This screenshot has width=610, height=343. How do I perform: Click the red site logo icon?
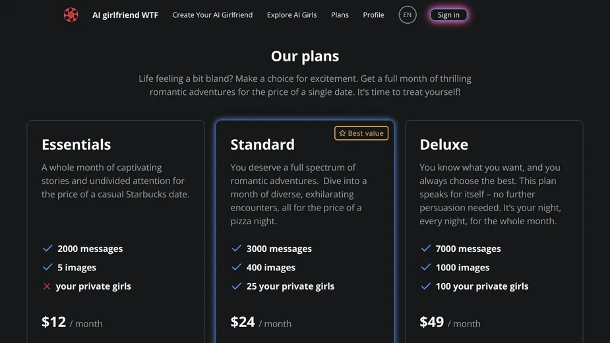71,15
